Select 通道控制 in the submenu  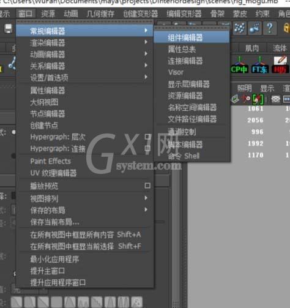tap(191, 132)
